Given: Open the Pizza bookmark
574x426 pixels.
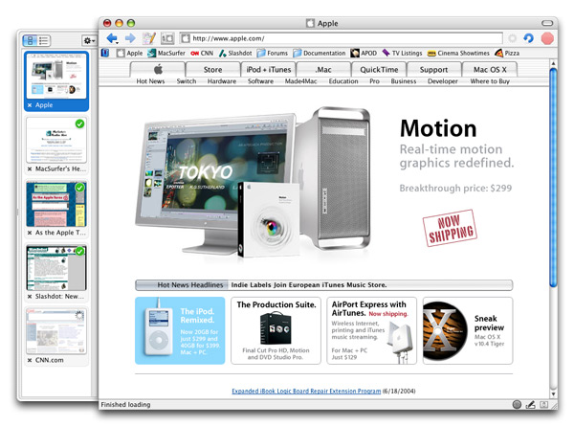Looking at the screenshot, I should tap(507, 53).
